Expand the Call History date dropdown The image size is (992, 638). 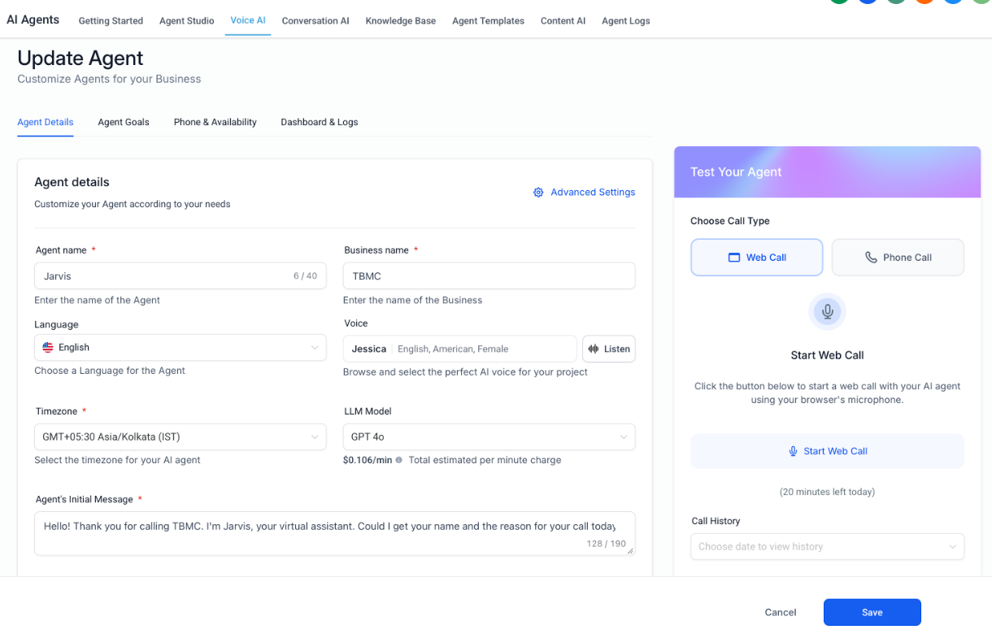[828, 546]
